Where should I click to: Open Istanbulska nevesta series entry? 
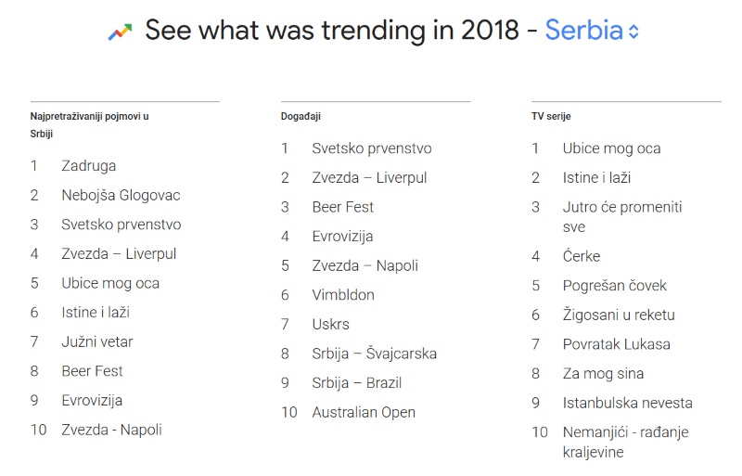pos(628,403)
